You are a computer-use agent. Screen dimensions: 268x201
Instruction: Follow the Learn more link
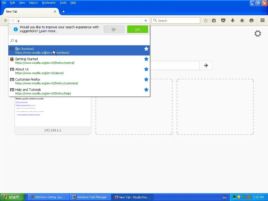[48, 31]
